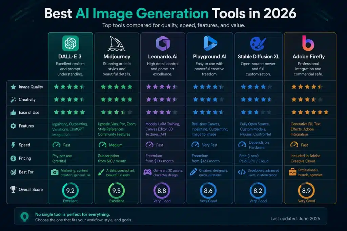Viewport: 347px width, 231px height.
Task: Click the pencil icon in Playground AI Best For
Action: click(x=193, y=172)
